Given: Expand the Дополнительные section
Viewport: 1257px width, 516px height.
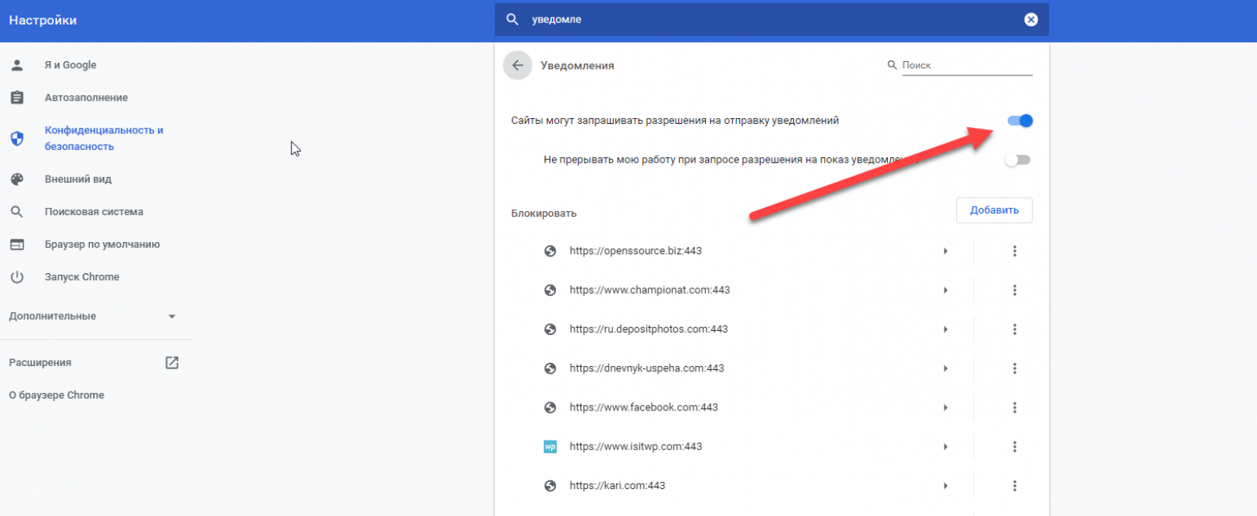Looking at the screenshot, I should coord(172,316).
